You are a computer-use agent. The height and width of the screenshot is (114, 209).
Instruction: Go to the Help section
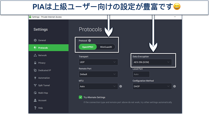coord(40,108)
